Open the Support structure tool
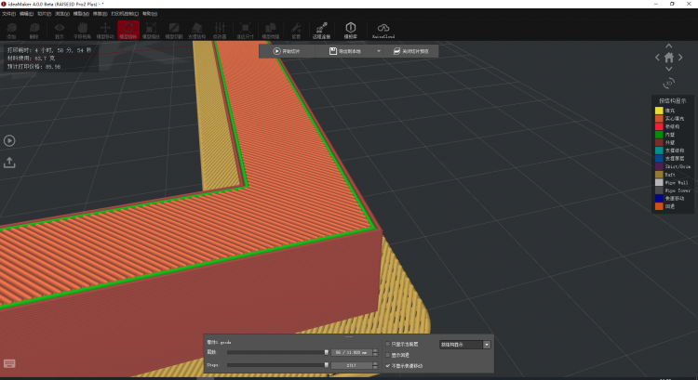Viewport: 698px width, 380px height. (196, 31)
